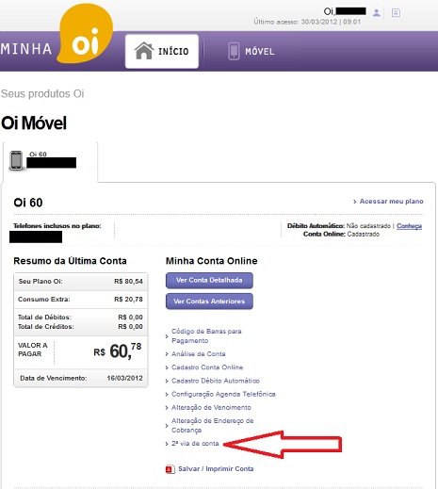
Task: Open Configuração Agenda Telefônica link
Action: point(223,394)
